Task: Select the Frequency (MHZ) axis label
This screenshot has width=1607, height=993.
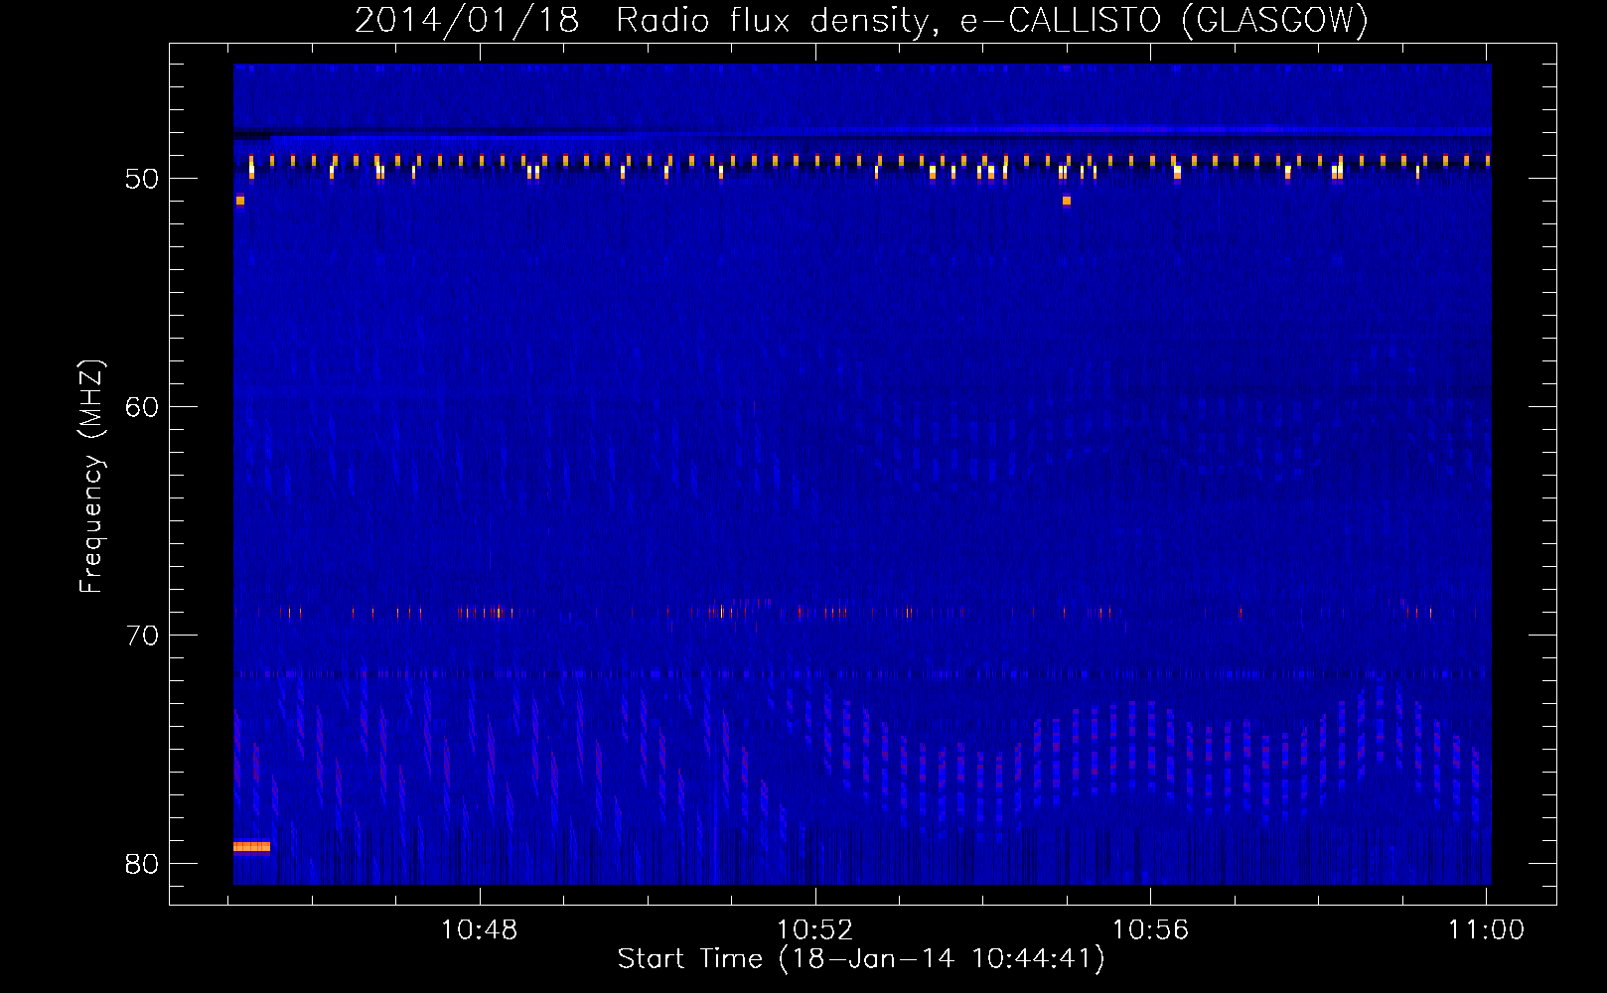Action: click(x=90, y=477)
